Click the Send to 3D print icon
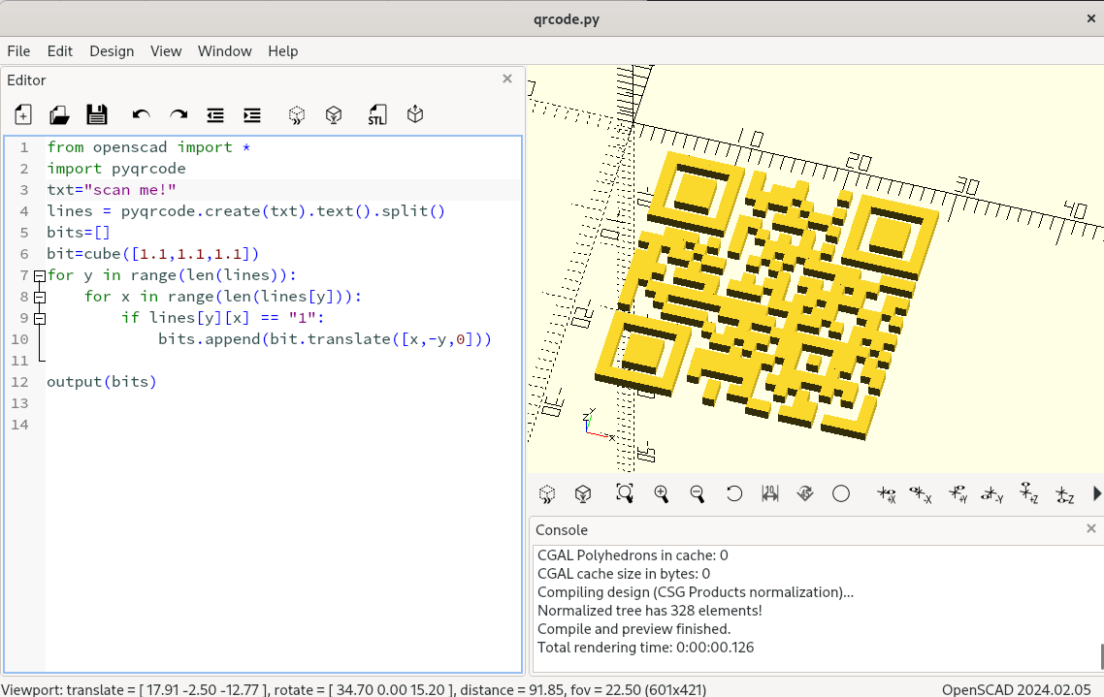Viewport: 1104px width, 697px height. point(415,115)
